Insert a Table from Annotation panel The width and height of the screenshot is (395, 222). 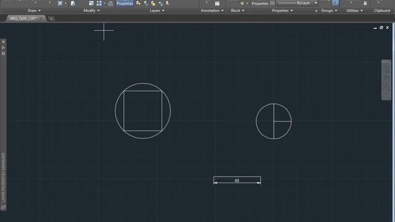click(x=217, y=3)
